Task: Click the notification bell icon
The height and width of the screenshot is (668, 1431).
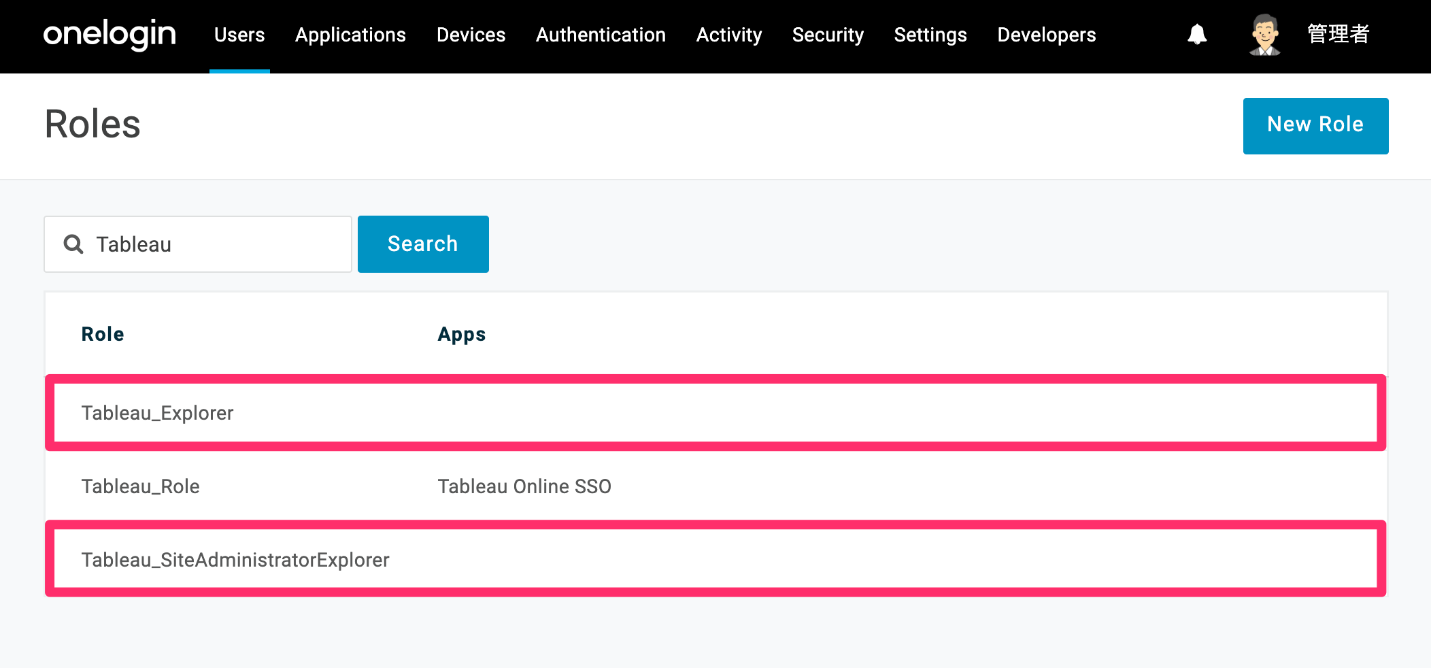Action: pos(1197,35)
